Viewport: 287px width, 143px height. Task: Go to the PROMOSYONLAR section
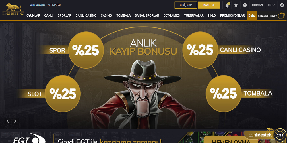232,15
